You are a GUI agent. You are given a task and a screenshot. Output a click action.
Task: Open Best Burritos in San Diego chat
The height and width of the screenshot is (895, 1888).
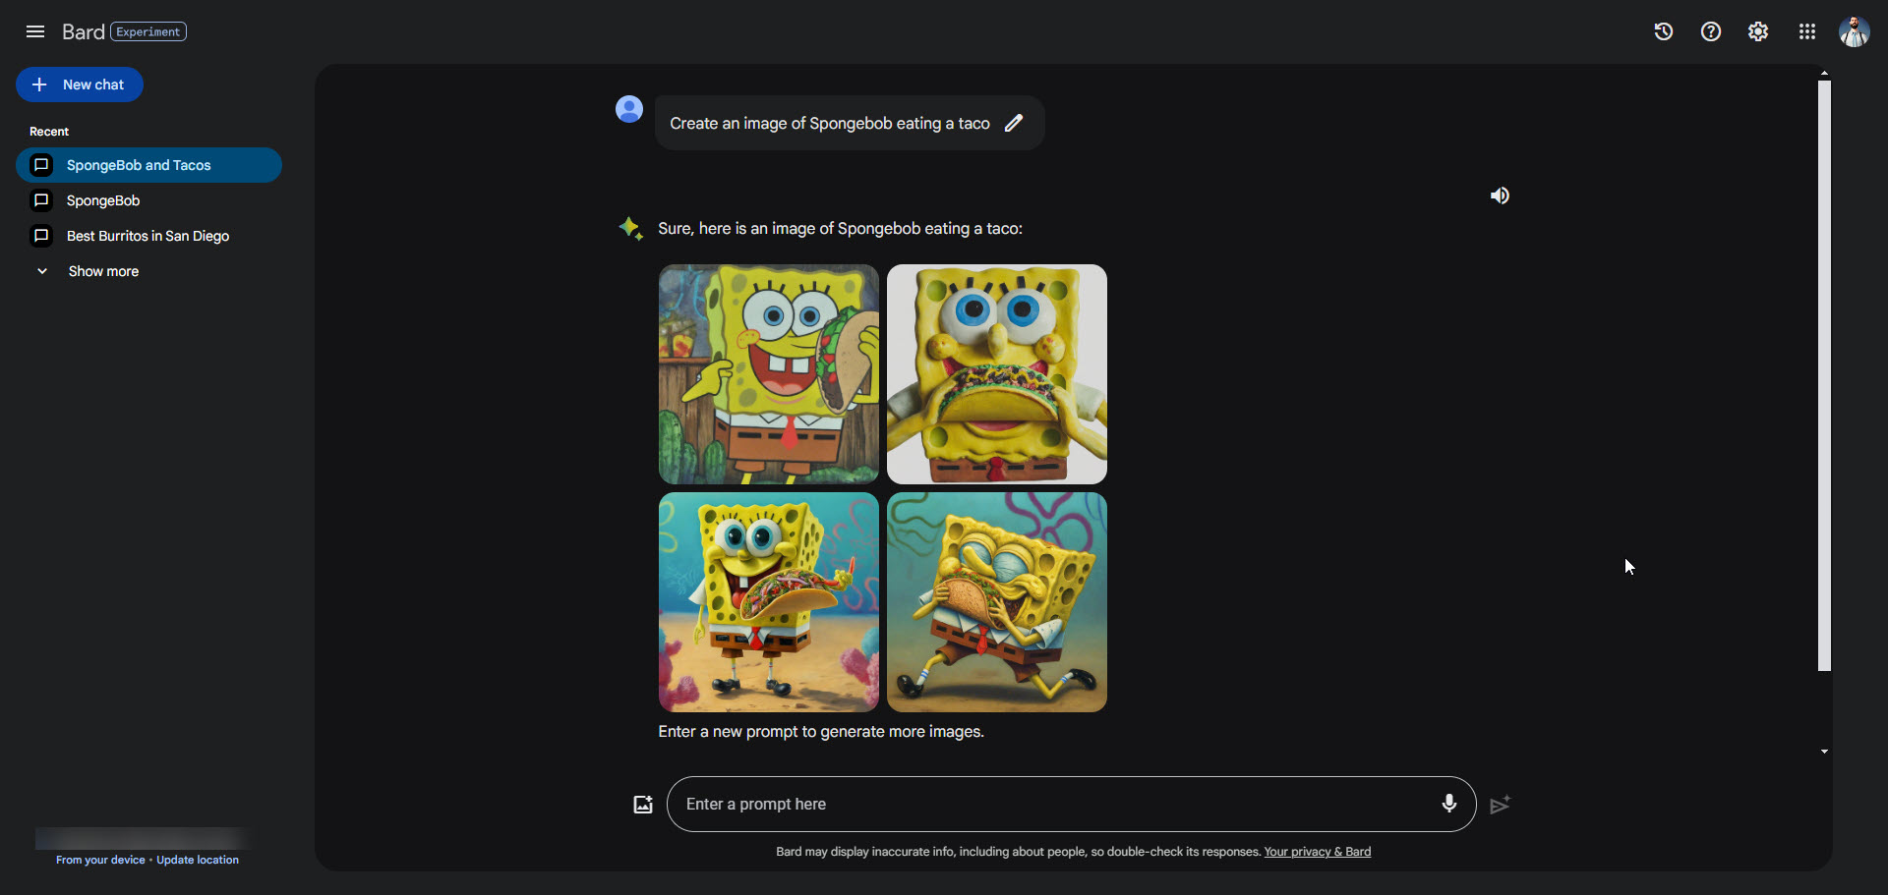point(148,236)
